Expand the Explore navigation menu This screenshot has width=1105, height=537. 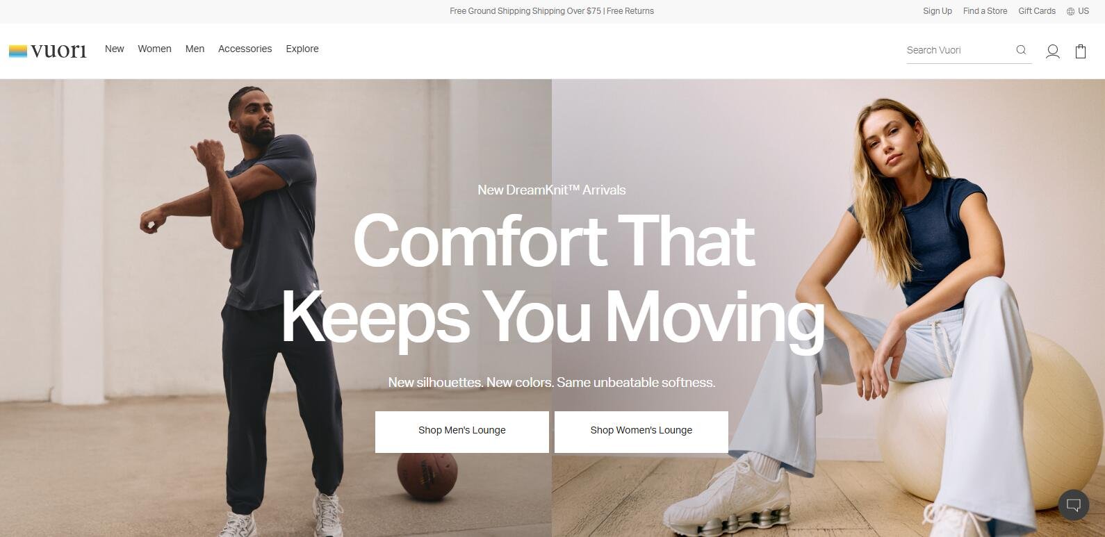302,49
